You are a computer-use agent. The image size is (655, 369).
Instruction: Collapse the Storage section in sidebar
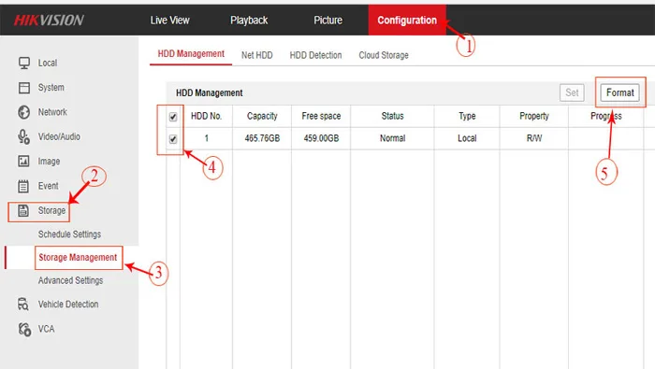click(51, 210)
